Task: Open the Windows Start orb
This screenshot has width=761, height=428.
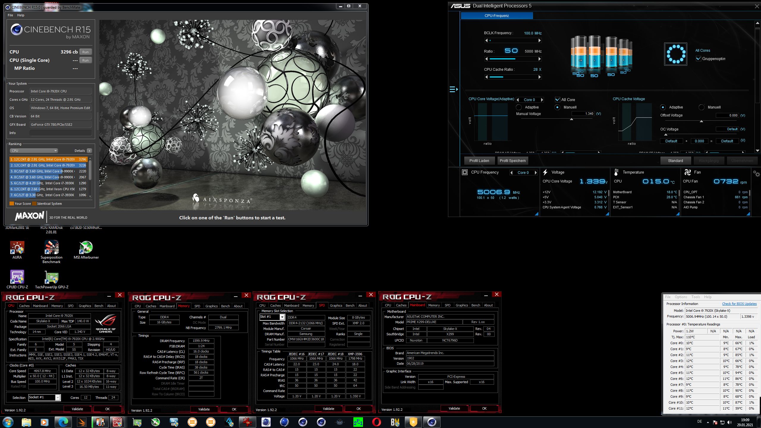Action: click(8, 422)
